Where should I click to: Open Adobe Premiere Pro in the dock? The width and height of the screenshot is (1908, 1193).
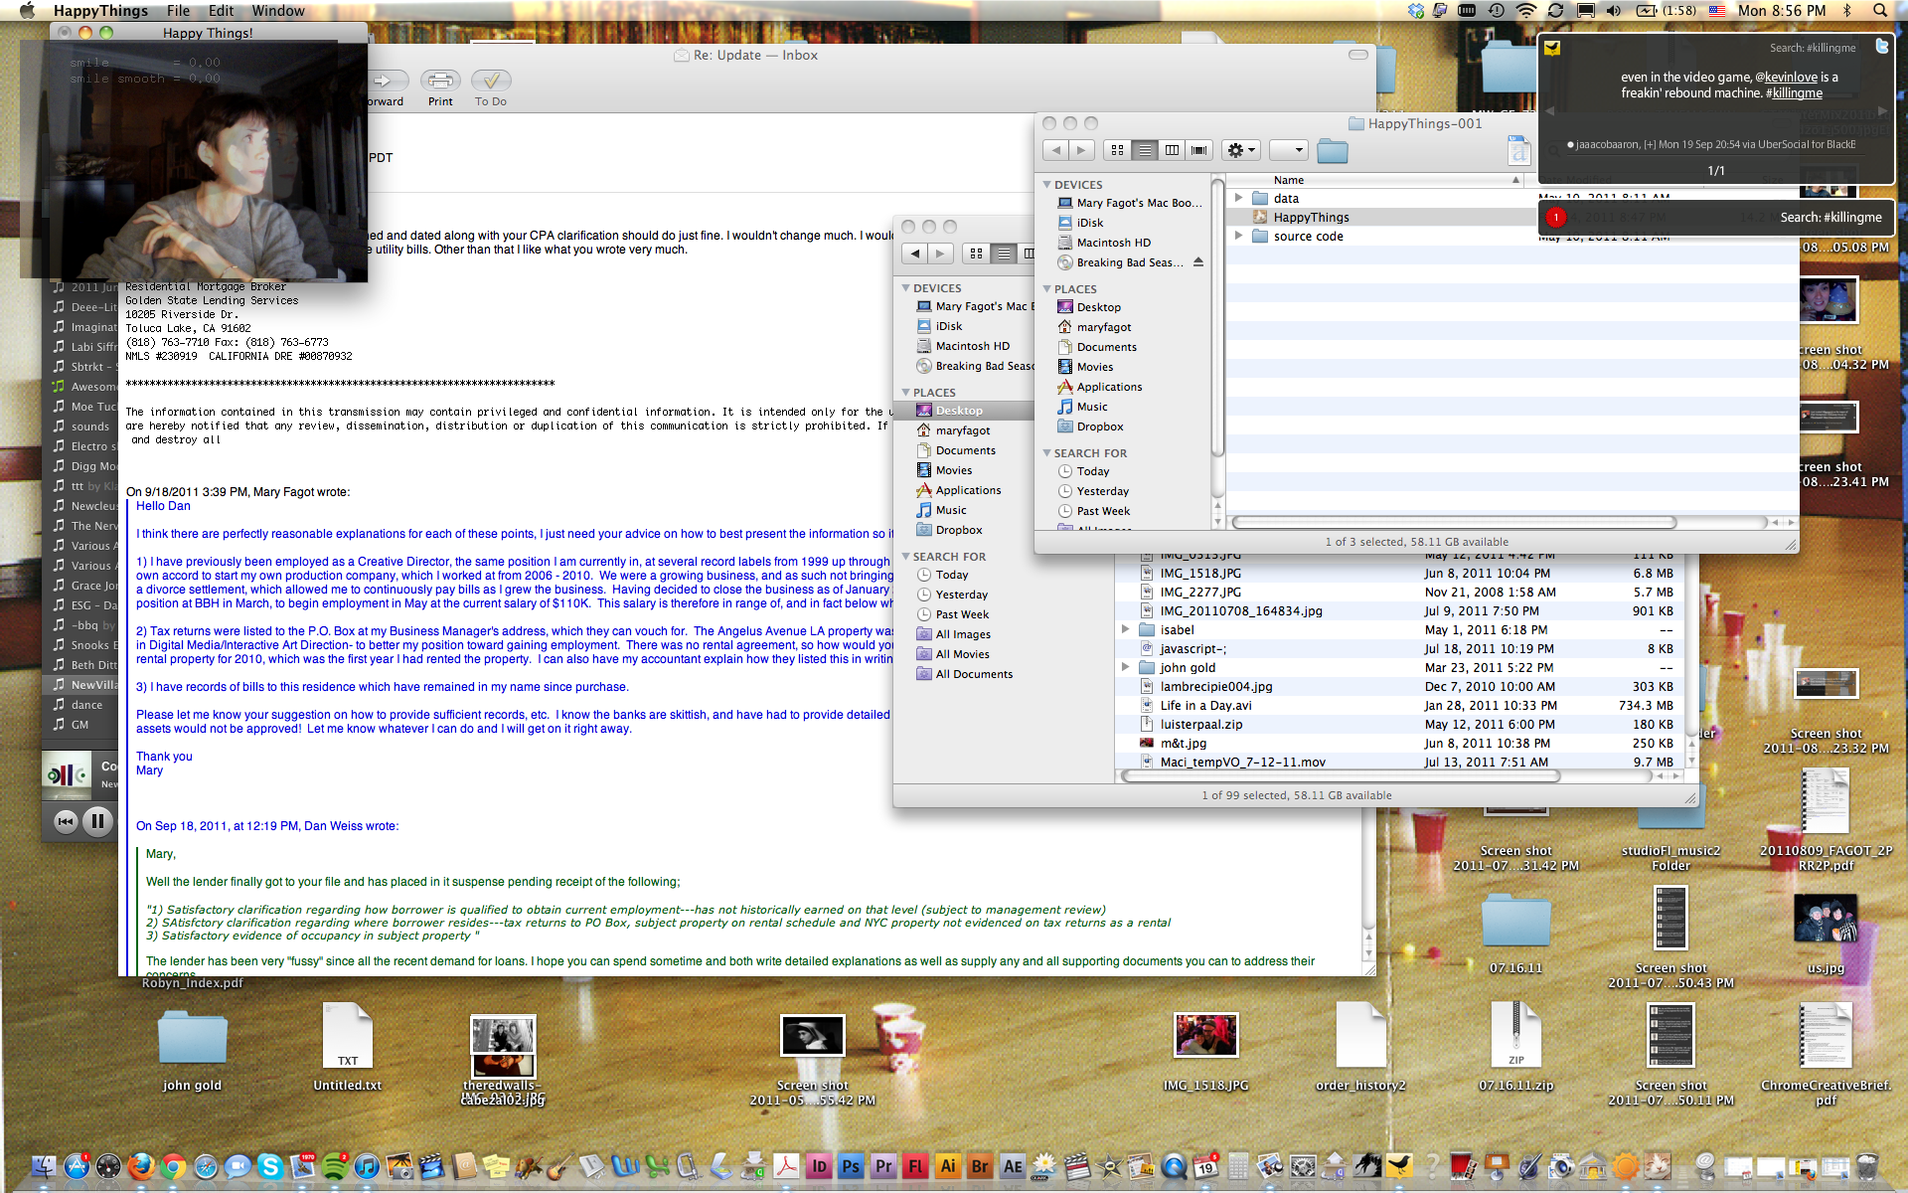tap(883, 1166)
